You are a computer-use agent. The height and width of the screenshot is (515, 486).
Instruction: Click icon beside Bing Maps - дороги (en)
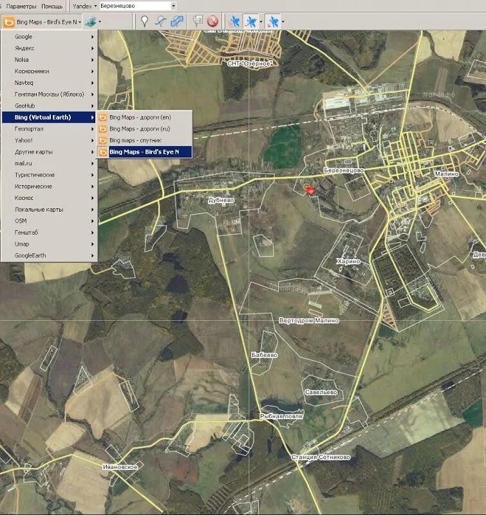coord(103,117)
